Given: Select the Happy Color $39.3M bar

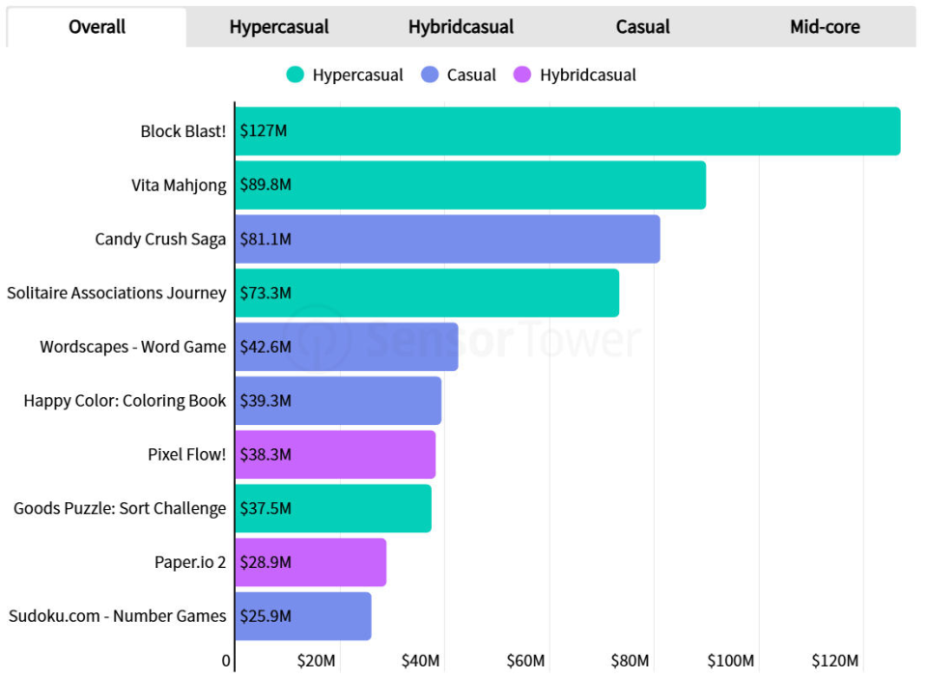Looking at the screenshot, I should click(x=338, y=401).
